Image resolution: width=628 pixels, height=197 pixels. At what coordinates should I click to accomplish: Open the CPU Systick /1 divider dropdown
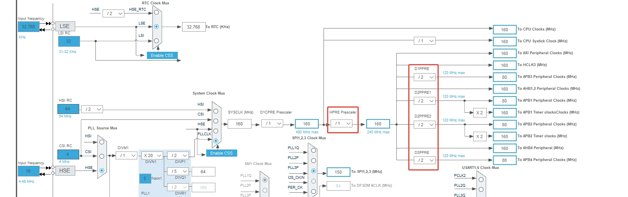click(x=424, y=41)
